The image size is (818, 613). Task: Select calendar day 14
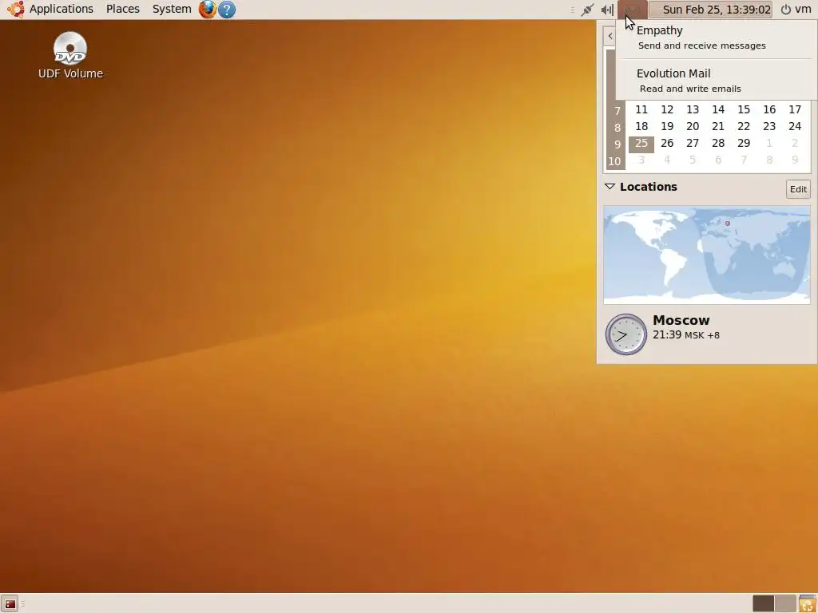click(718, 109)
